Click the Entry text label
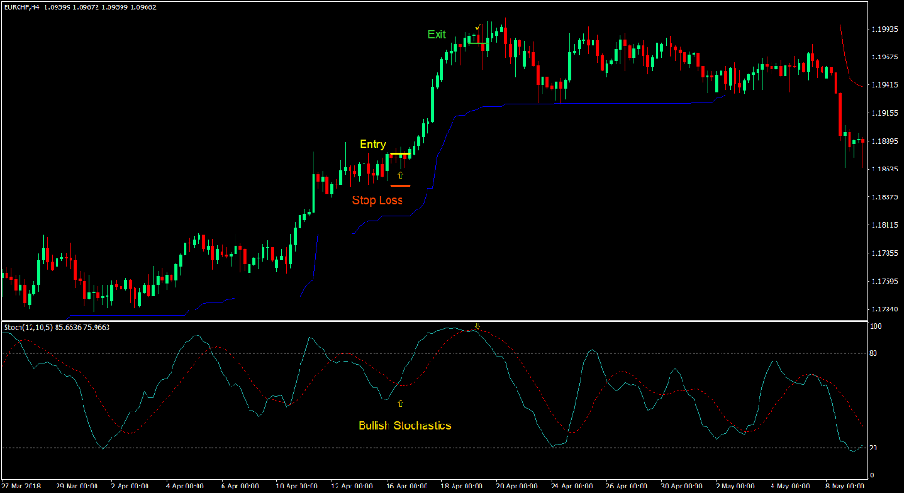906x494 pixels. (373, 145)
